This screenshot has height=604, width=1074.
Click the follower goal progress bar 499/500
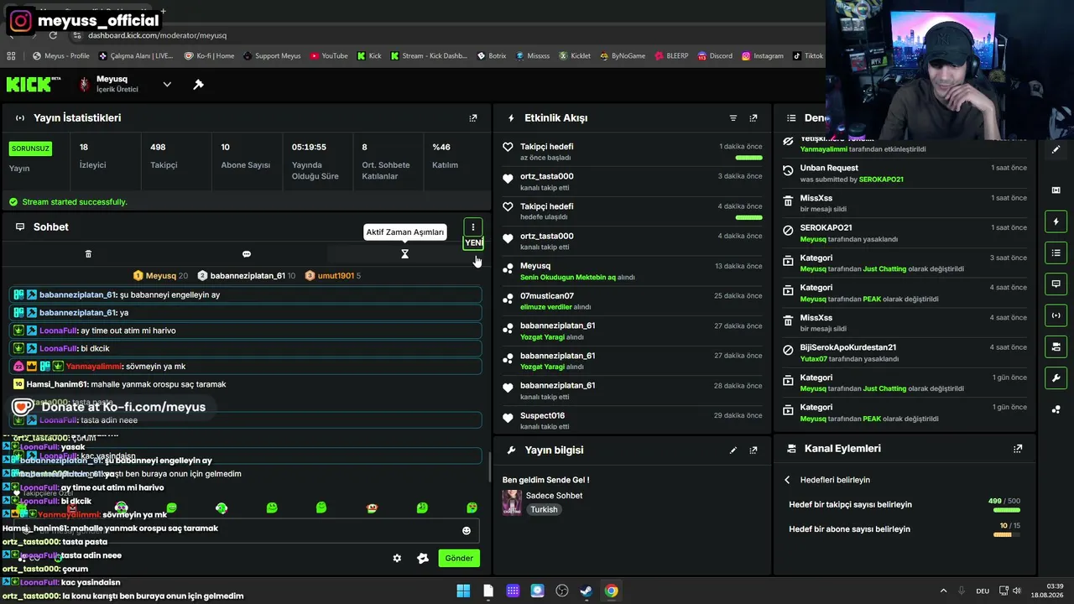point(1007,510)
